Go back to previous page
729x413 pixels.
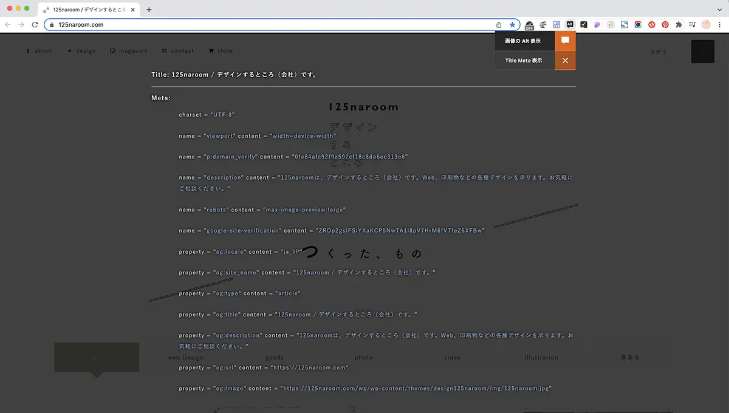pos(7,24)
